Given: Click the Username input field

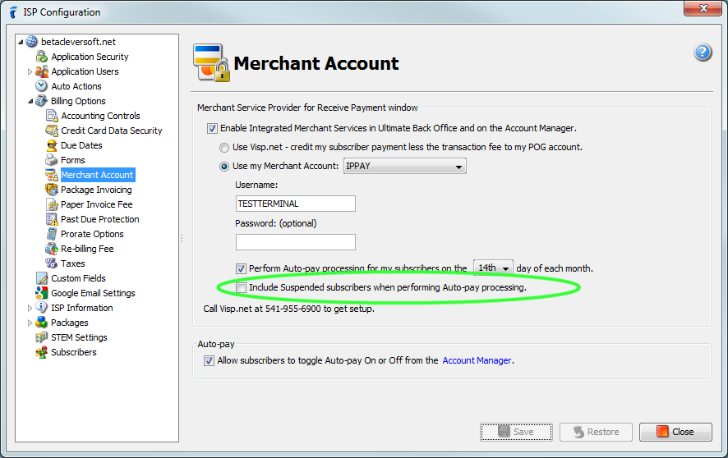Looking at the screenshot, I should tap(296, 204).
